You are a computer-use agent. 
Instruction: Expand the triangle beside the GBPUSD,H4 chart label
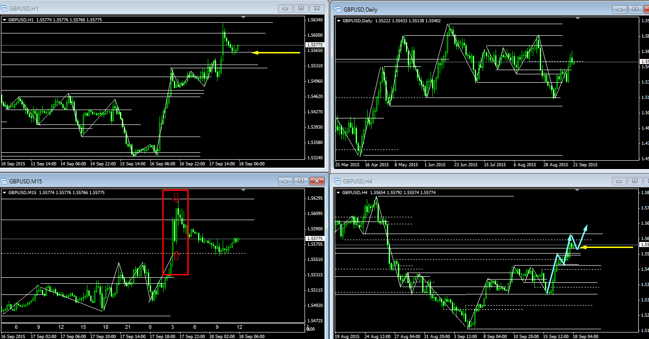coord(338,193)
